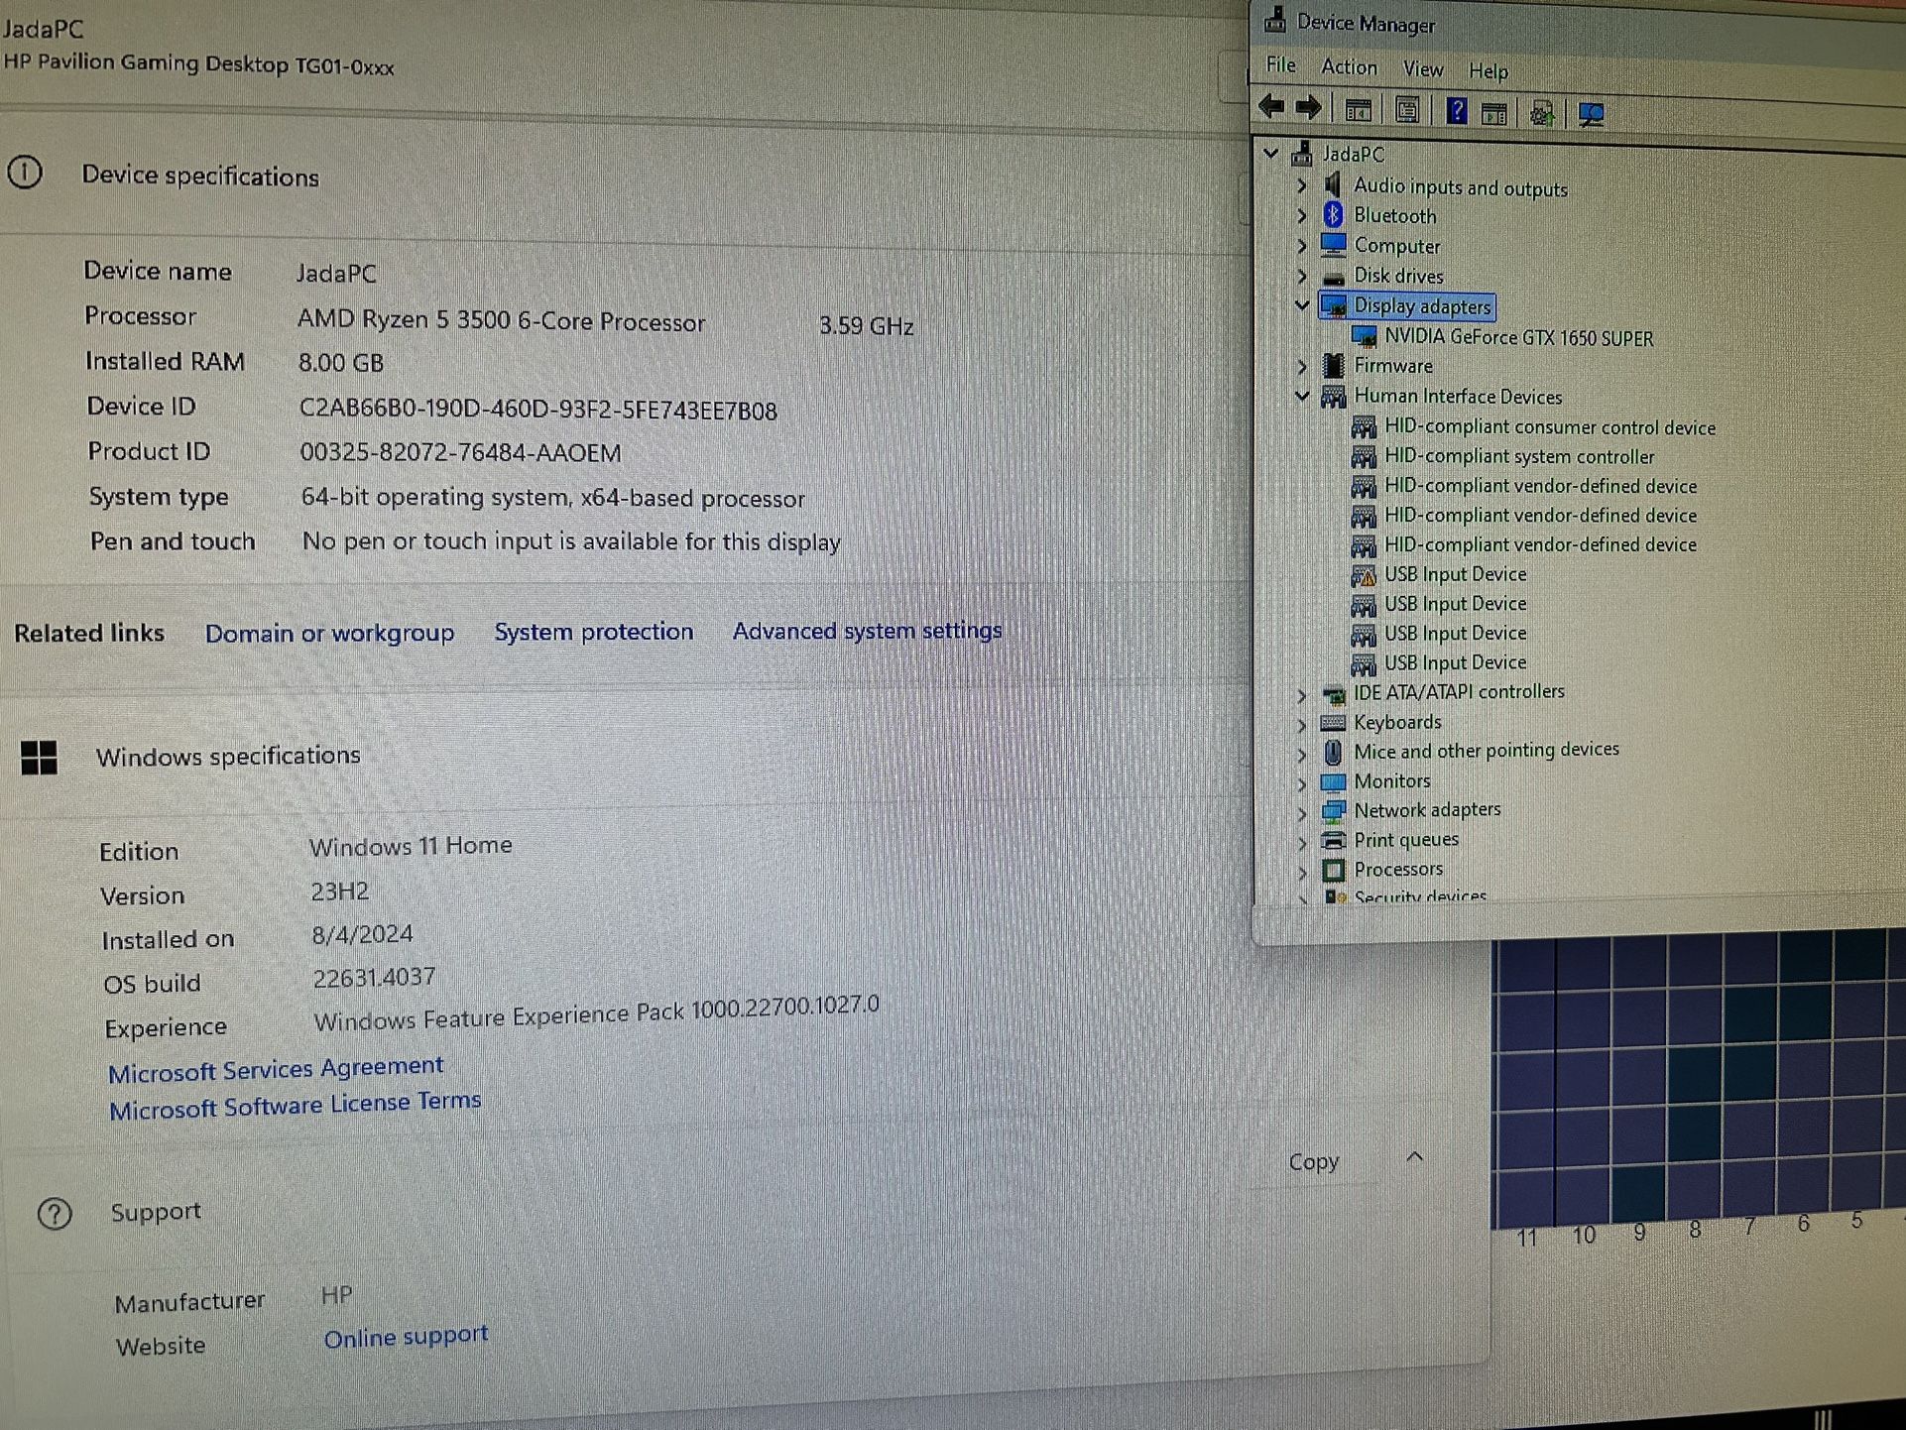Select the Security devices tree item
The height and width of the screenshot is (1430, 1906).
click(x=1420, y=896)
